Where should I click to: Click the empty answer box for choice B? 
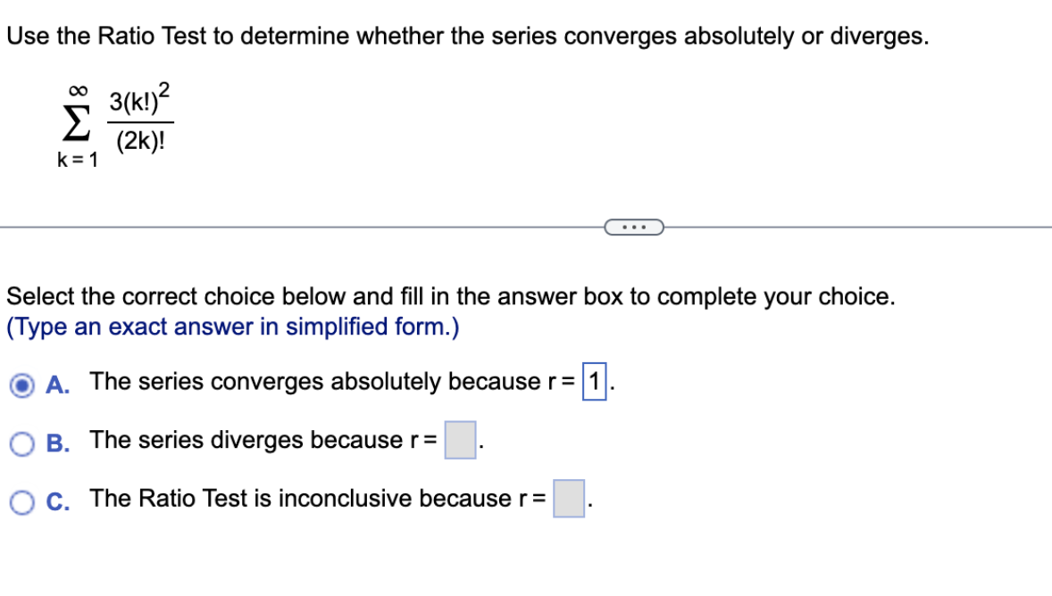pos(460,441)
